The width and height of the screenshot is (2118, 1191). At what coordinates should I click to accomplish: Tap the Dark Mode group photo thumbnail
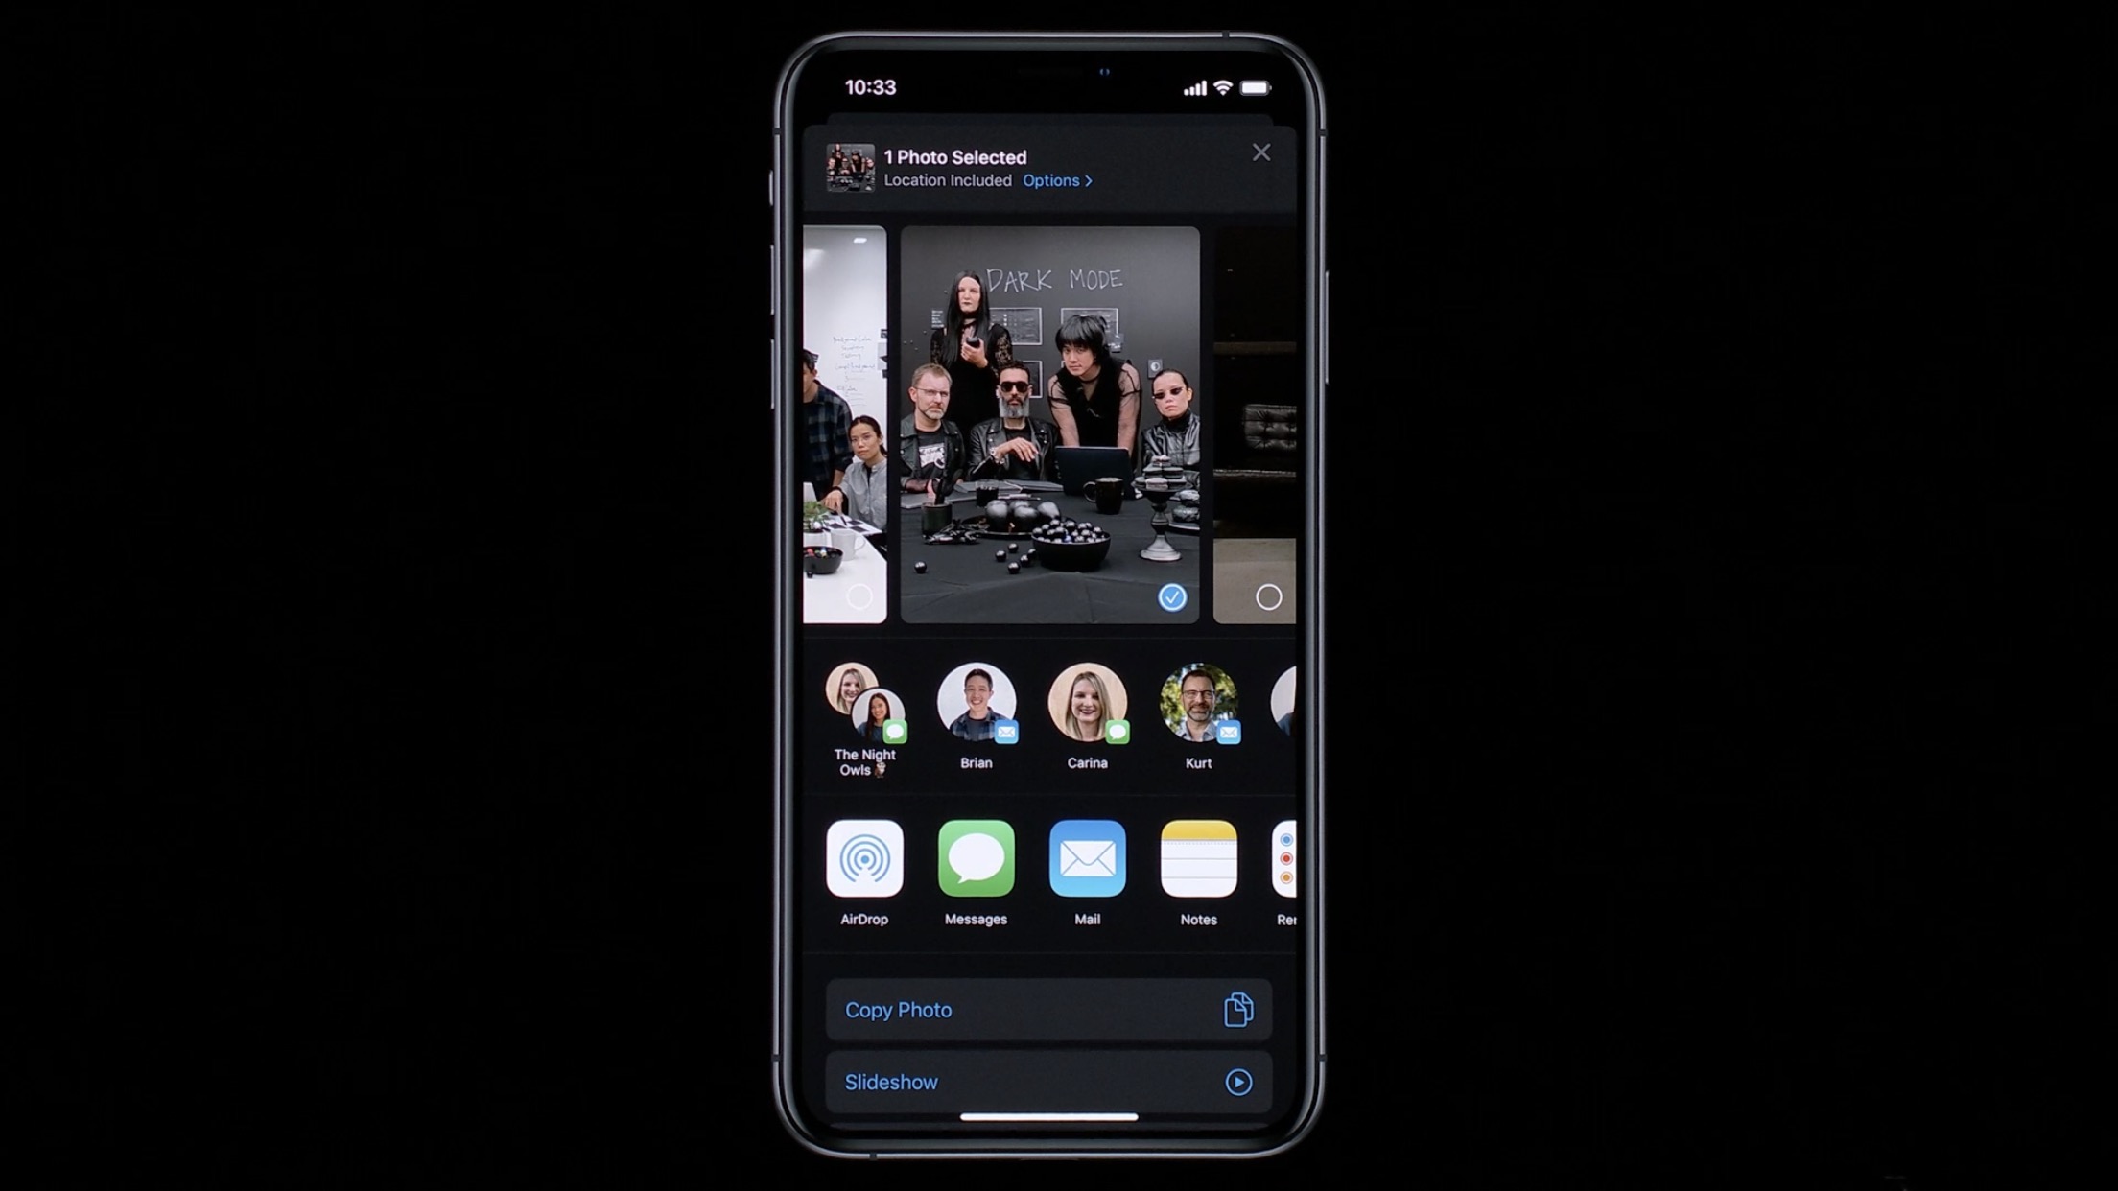pos(1048,423)
